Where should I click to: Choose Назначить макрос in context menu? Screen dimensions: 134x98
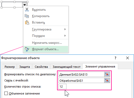[46, 43]
